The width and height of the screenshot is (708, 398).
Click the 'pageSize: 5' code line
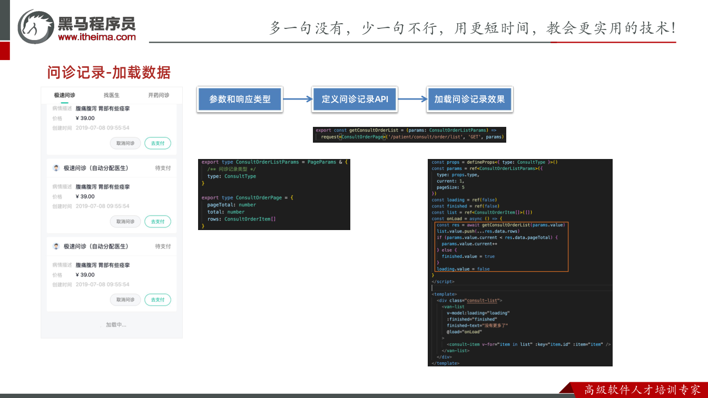click(450, 187)
